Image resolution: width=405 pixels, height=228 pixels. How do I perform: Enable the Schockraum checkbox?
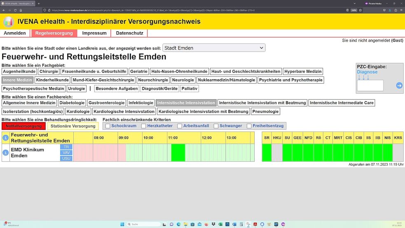[x=108, y=126]
